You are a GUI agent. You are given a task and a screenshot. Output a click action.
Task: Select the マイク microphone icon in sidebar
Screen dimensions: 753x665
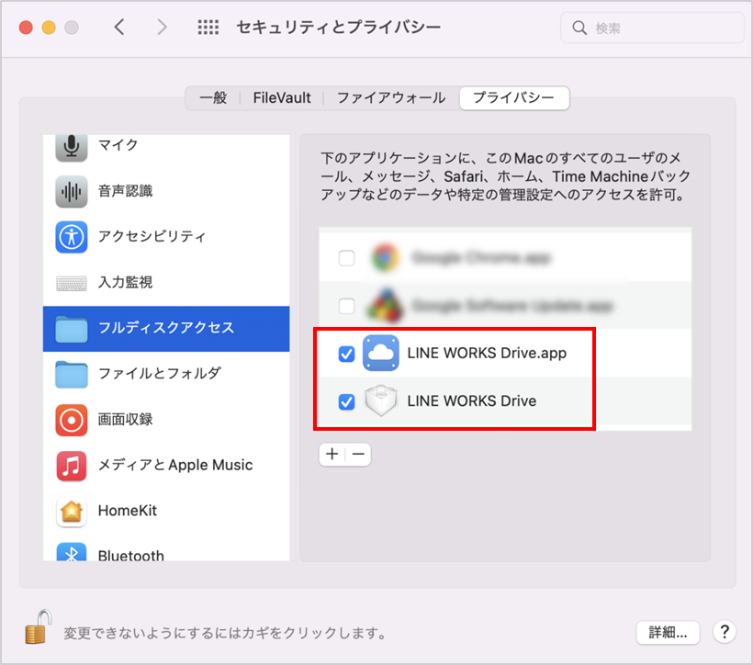pos(72,145)
